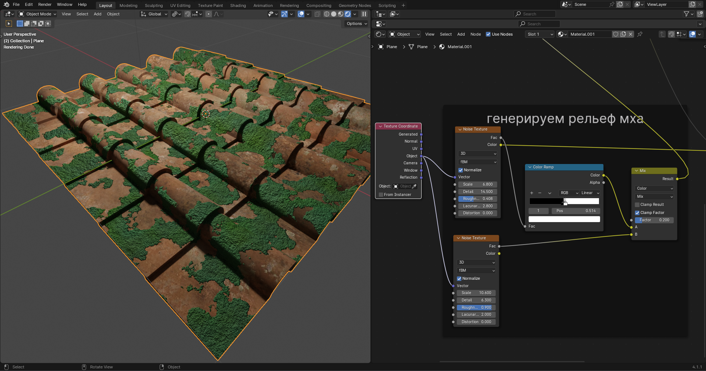The image size is (706, 371).
Task: Pin the node editor material
Action: coord(640,34)
